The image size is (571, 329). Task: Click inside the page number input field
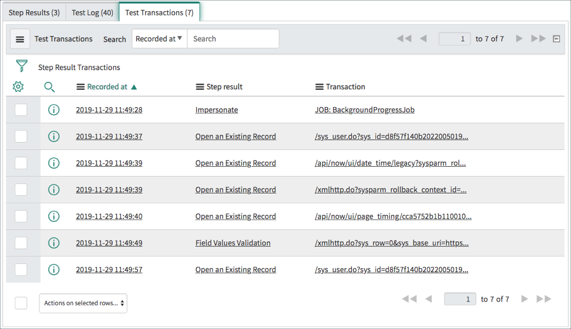click(454, 38)
